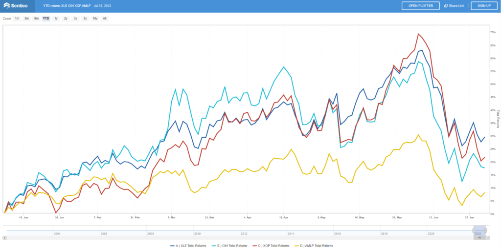Image resolution: width=501 pixels, height=250 pixels.
Task: Toggle OIH Total Returns legend series
Action: tap(229, 246)
